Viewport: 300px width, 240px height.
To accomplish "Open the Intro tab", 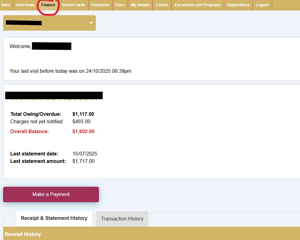I will click(6, 5).
